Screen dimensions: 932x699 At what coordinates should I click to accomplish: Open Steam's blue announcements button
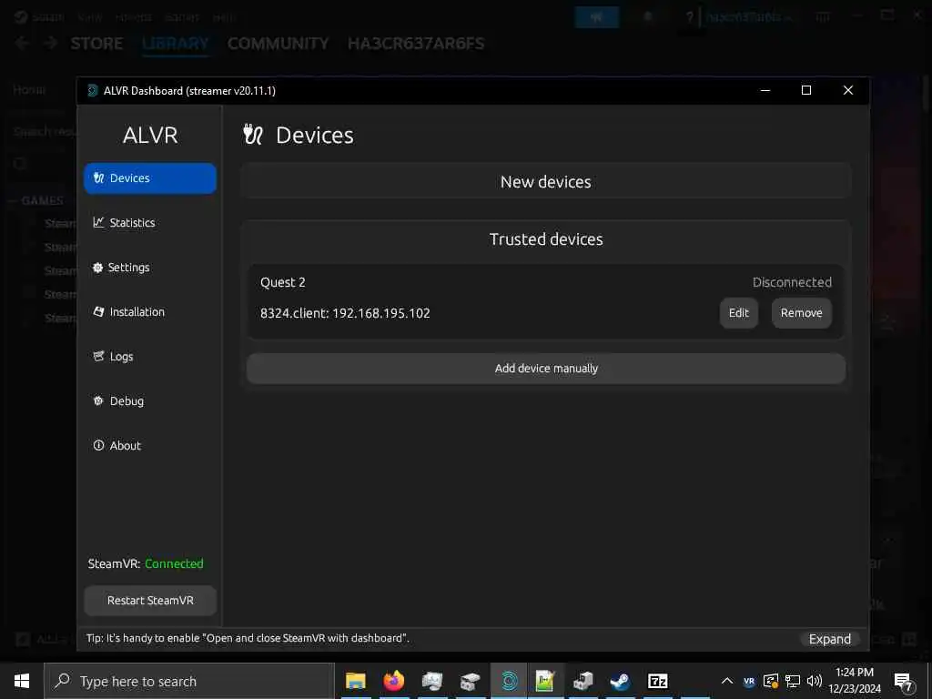[x=597, y=16]
